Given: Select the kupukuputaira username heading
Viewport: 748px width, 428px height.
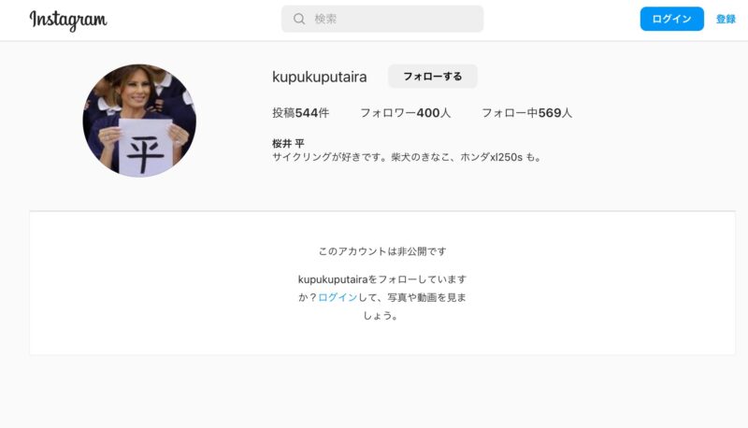Looking at the screenshot, I should pos(319,77).
